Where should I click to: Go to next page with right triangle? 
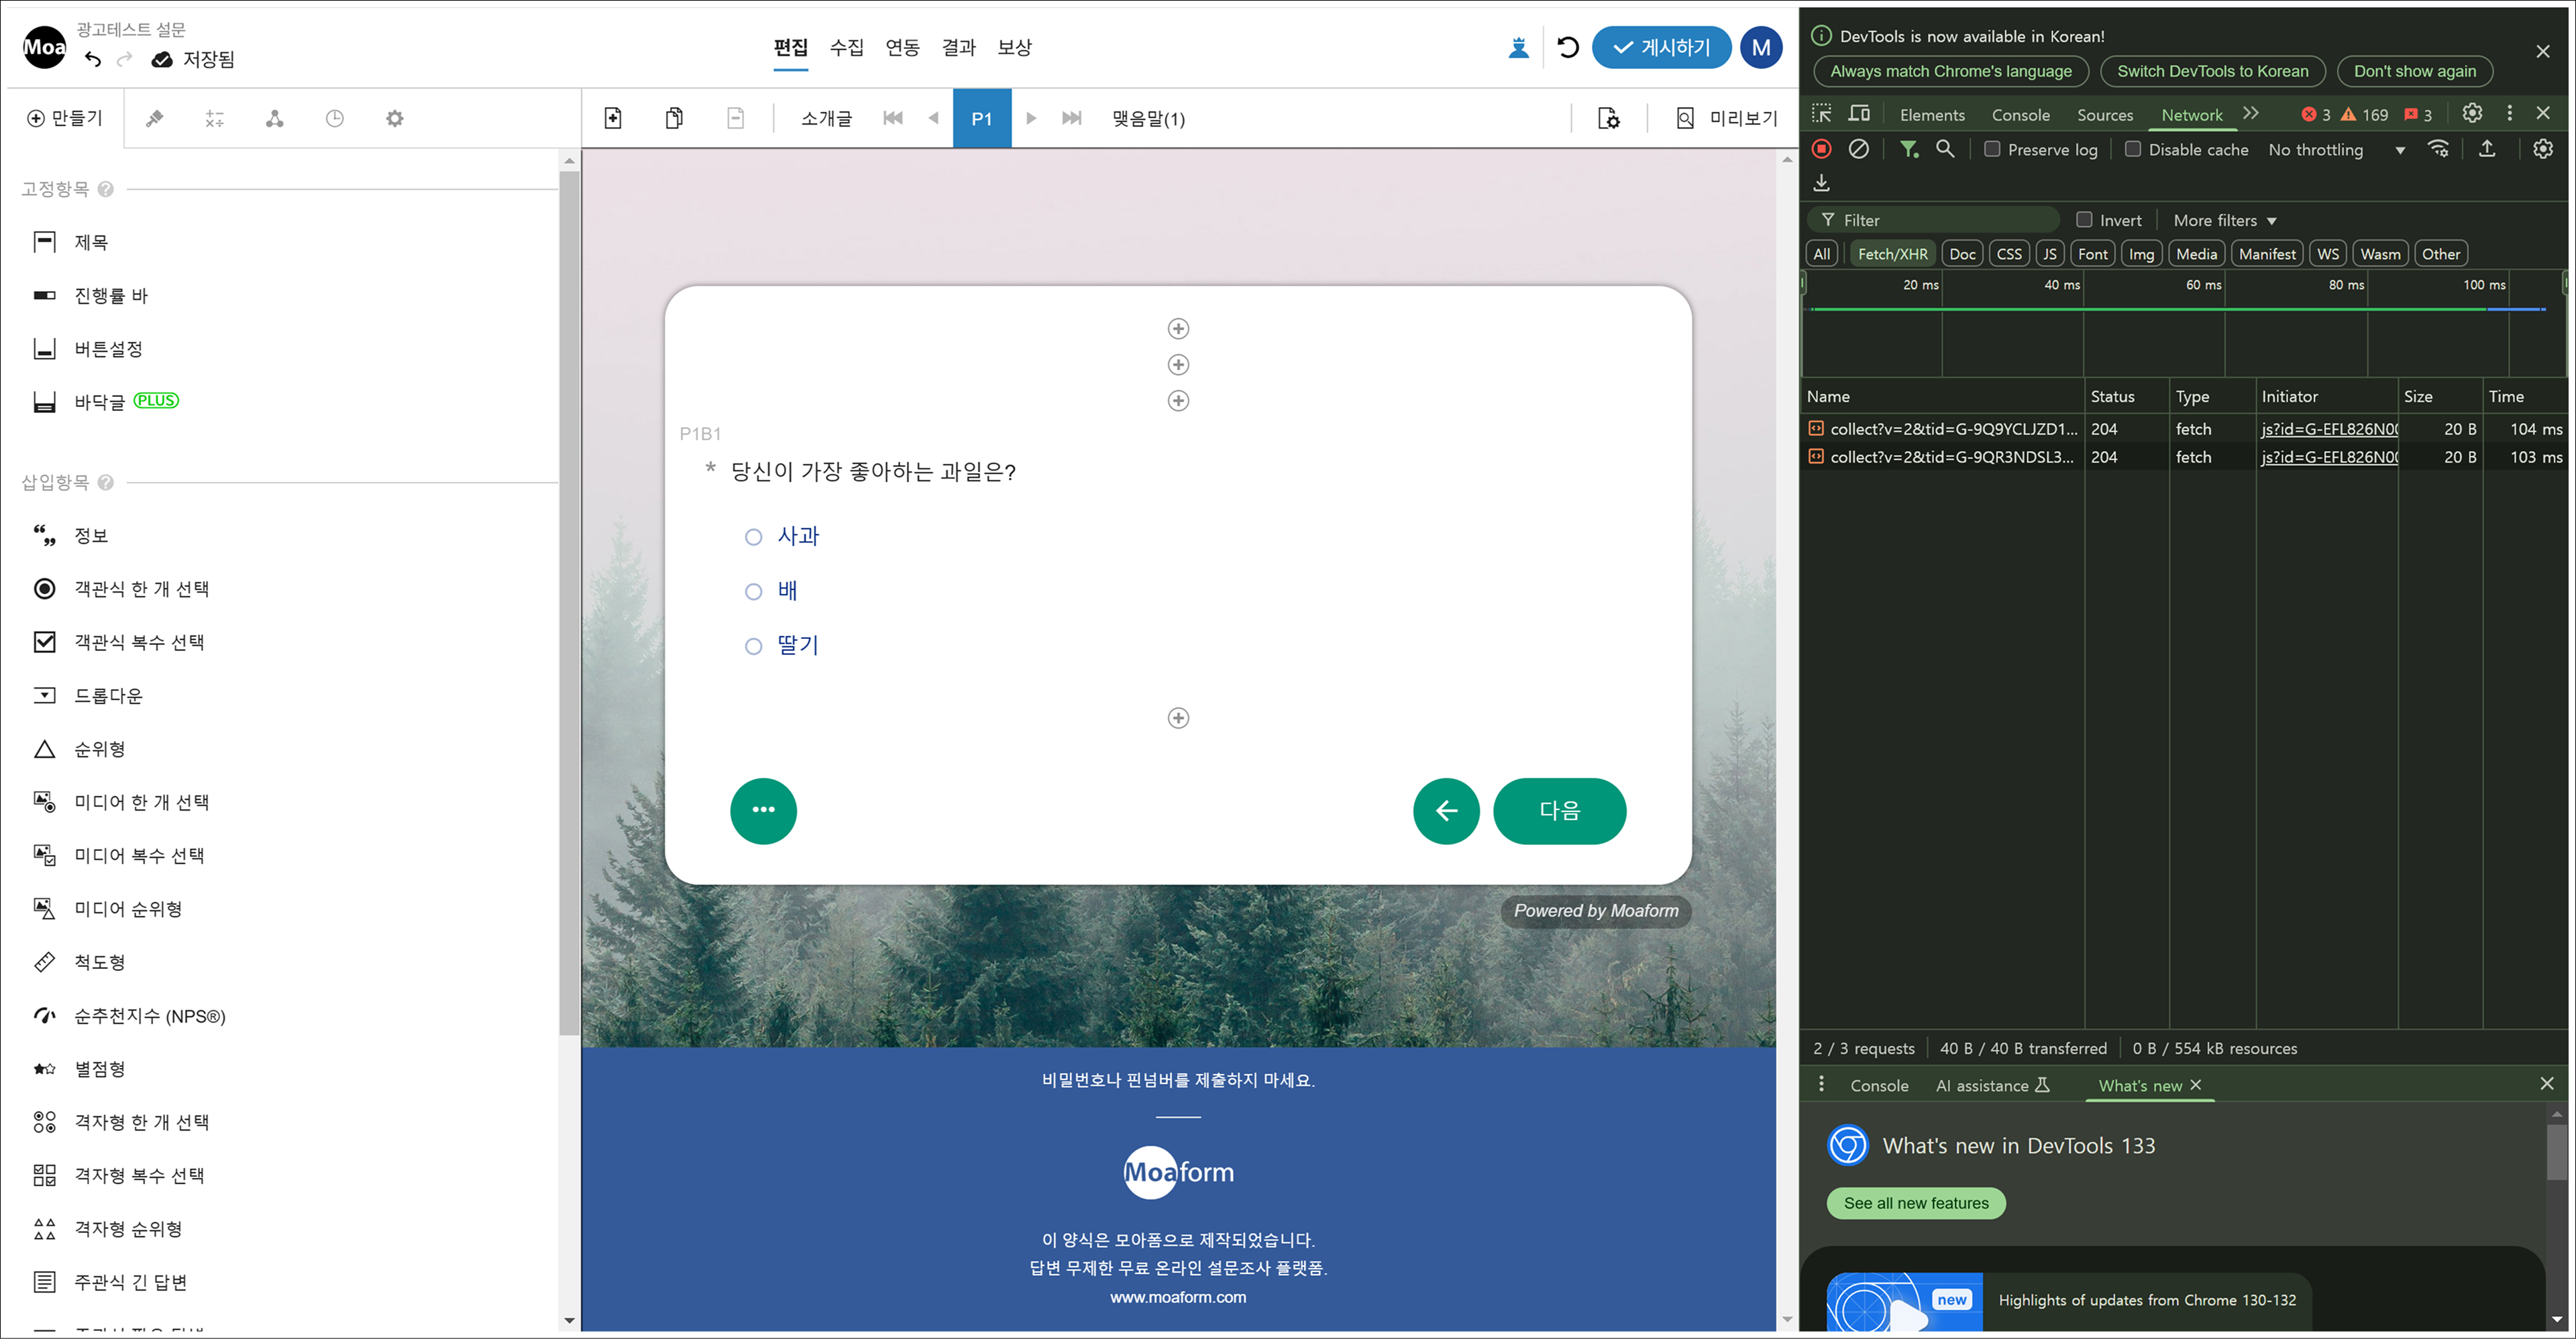pyautogui.click(x=1031, y=118)
